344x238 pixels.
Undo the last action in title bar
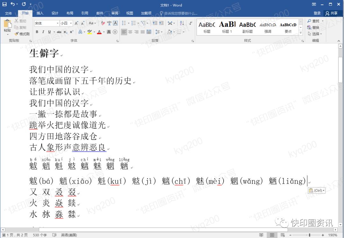point(13,4)
